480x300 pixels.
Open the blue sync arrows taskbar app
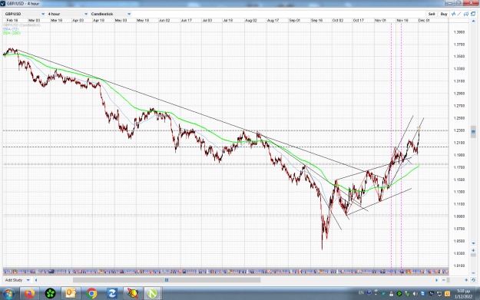112,294
